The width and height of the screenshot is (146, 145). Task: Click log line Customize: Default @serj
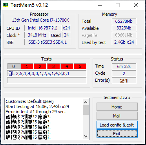[30, 101]
